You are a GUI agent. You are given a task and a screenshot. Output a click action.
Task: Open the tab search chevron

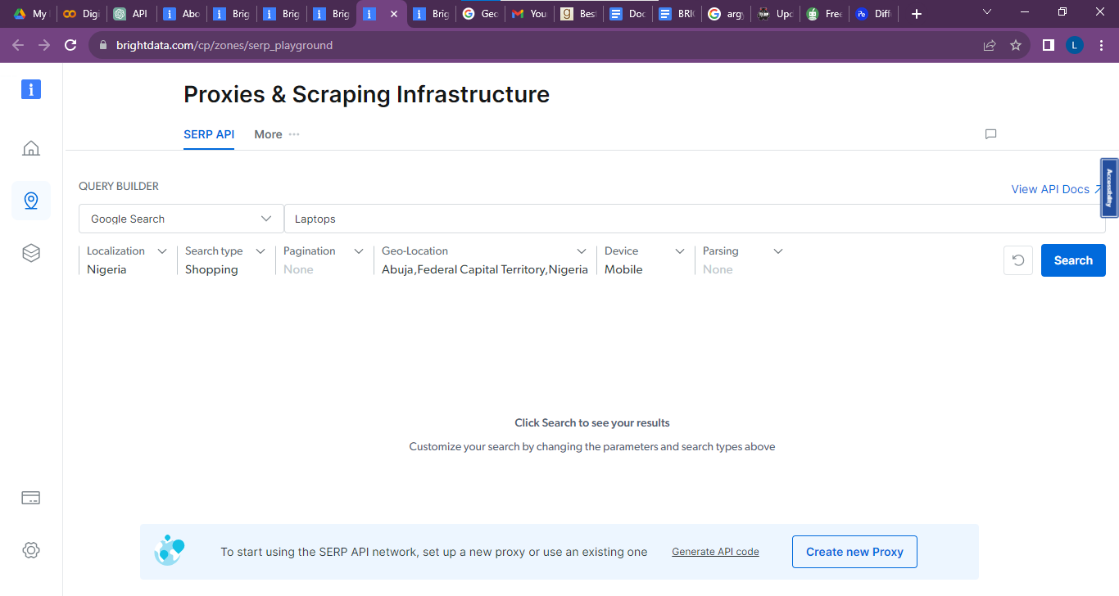pyautogui.click(x=987, y=12)
